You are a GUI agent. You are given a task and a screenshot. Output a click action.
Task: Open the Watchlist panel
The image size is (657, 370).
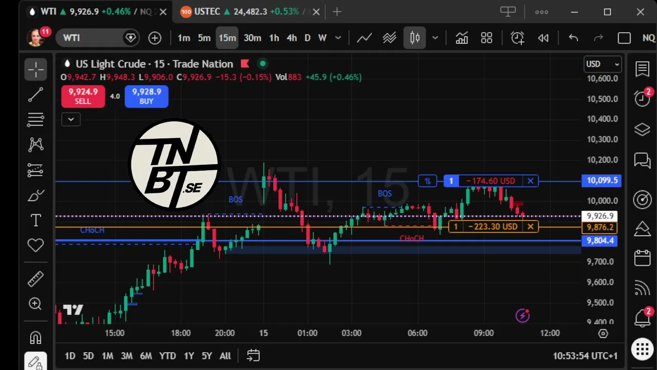coord(642,69)
